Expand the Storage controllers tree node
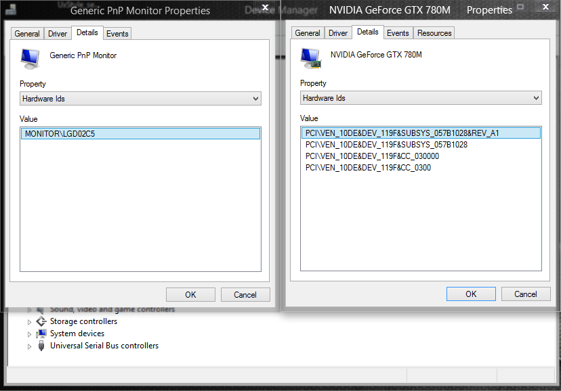 pyautogui.click(x=29, y=322)
